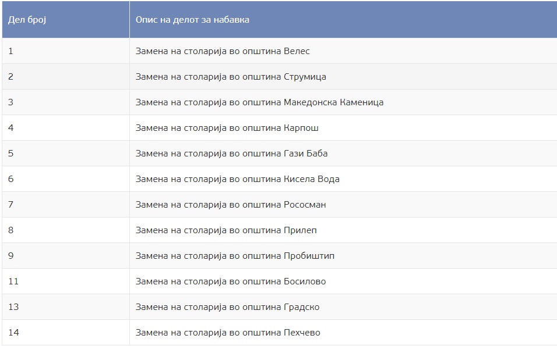Screen dimensions: 557x346
Task: Select the row description for Велес
Action: (223, 51)
